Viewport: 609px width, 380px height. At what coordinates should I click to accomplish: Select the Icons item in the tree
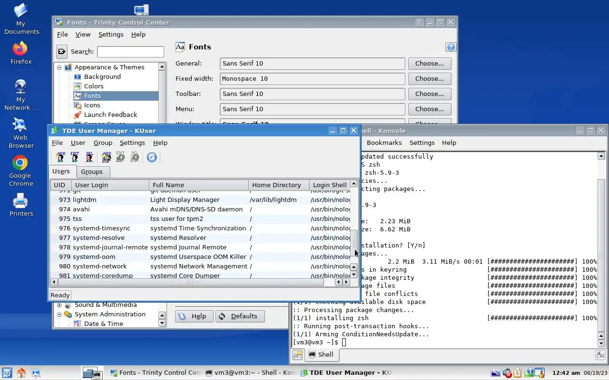(92, 105)
